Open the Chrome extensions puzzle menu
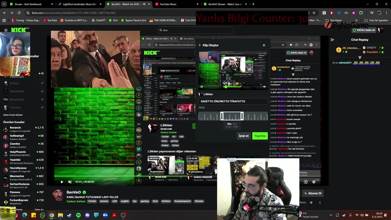The image size is (391, 220). coord(361,13)
